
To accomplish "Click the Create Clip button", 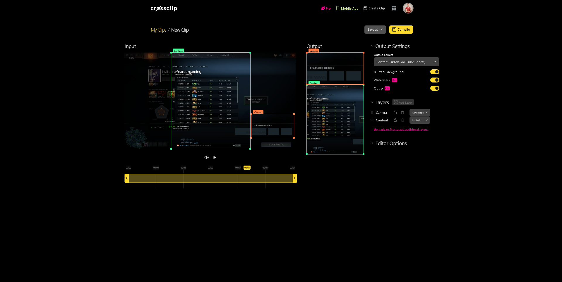I will tap(374, 8).
